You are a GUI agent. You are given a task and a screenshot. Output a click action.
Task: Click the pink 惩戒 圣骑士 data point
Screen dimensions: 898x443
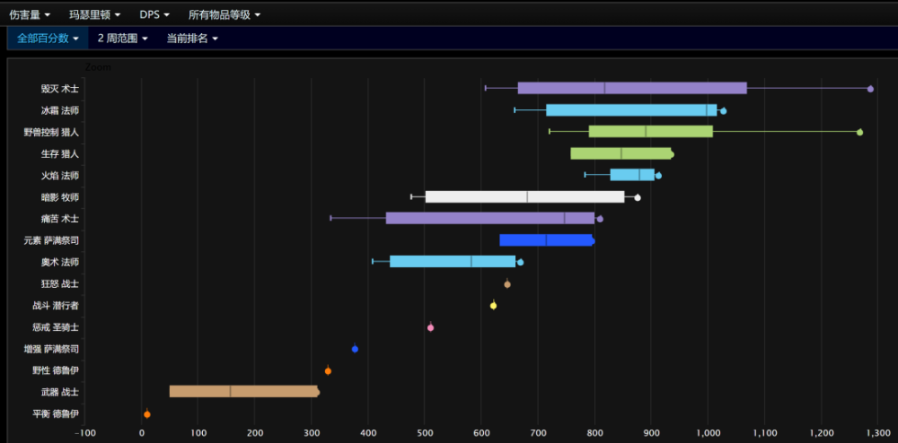point(430,327)
